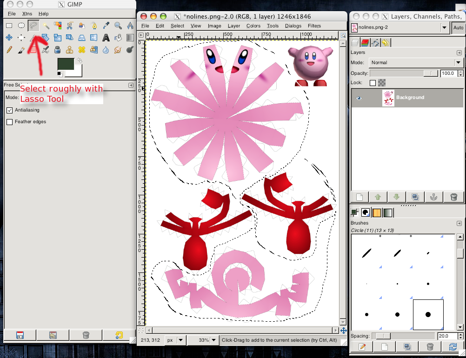466x358 pixels.
Task: Toggle Quick Mask at image window bottom-left corner
Action: click(141, 331)
